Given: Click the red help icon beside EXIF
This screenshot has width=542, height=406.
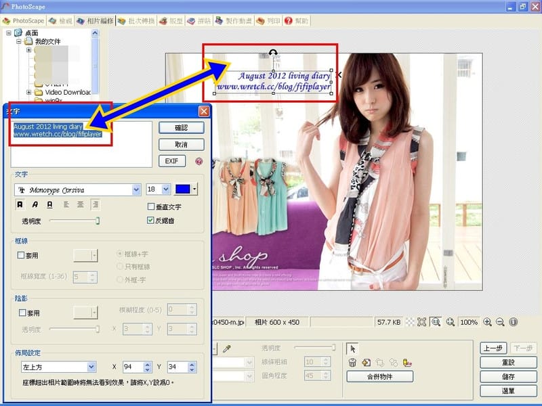Looking at the screenshot, I should (199, 162).
